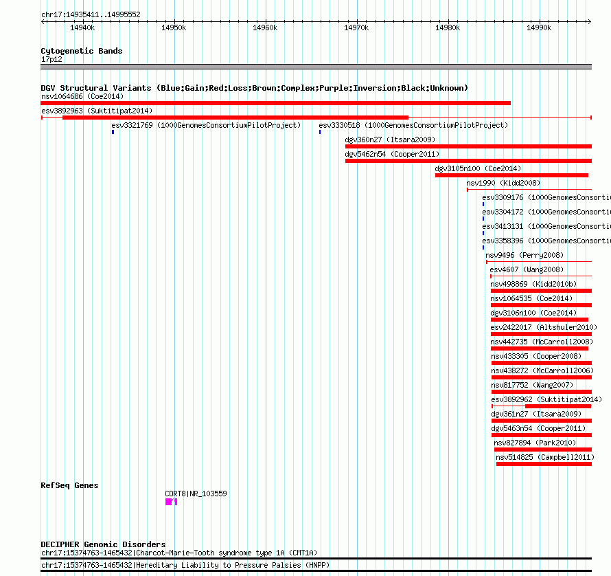Open nsv9496 (Perry2008) variant

[x=524, y=255]
